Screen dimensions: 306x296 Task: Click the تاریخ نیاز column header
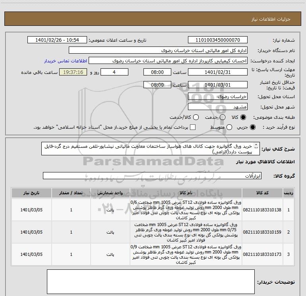(x=31, y=193)
